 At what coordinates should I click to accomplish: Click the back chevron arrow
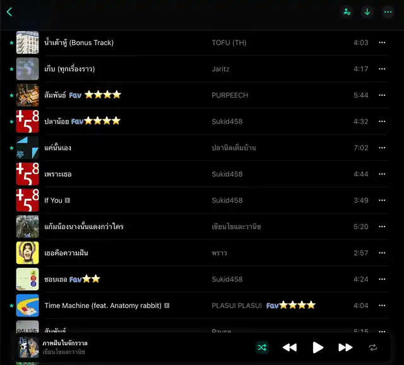9,11
